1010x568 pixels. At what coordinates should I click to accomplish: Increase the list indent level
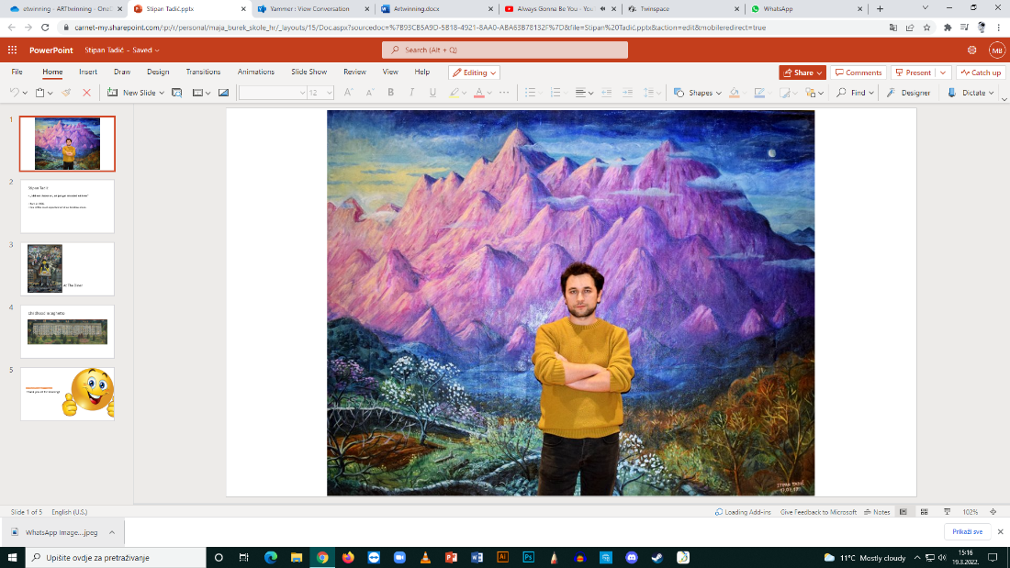(x=627, y=93)
